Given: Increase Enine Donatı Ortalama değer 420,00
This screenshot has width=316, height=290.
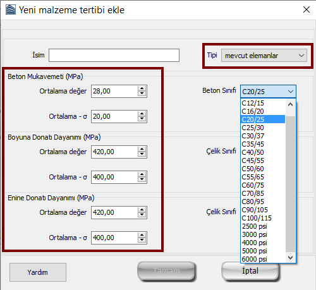Looking at the screenshot, I should (142, 210).
